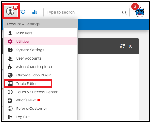
Task: Click the table grid icon
Action: (10, 84)
